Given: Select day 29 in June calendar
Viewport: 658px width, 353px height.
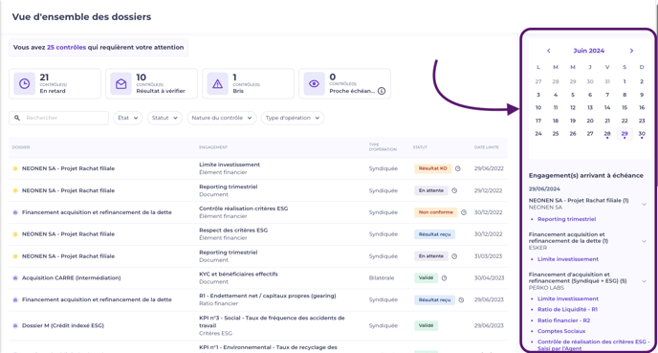Looking at the screenshot, I should click(x=625, y=134).
